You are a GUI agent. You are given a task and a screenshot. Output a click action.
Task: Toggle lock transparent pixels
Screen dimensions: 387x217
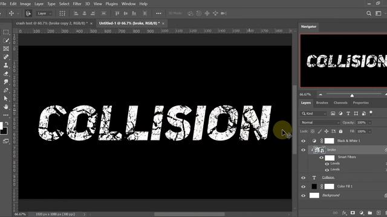click(313, 131)
